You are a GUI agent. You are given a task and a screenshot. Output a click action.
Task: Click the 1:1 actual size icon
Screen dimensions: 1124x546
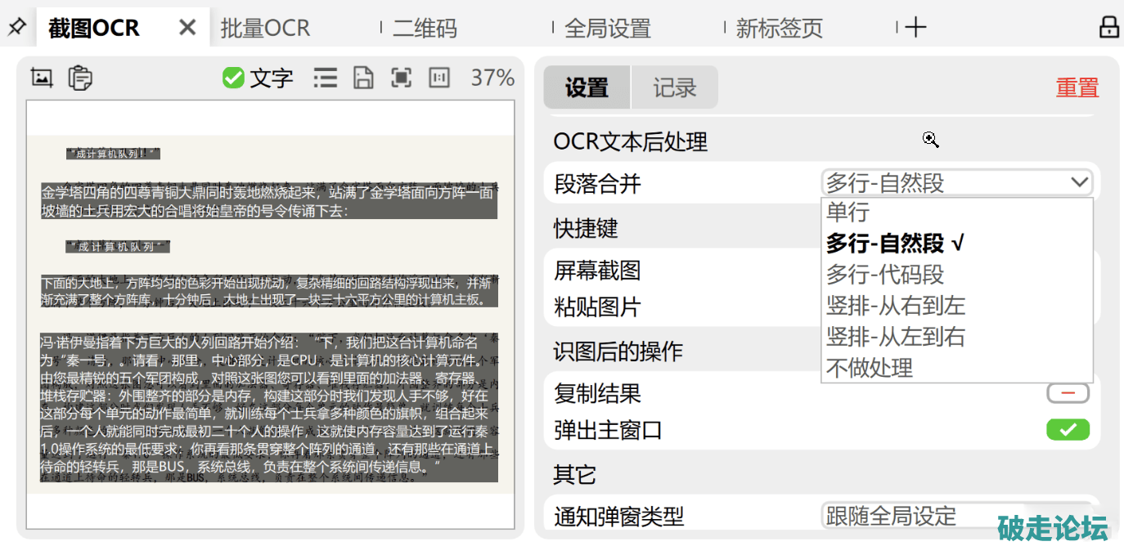pos(439,78)
